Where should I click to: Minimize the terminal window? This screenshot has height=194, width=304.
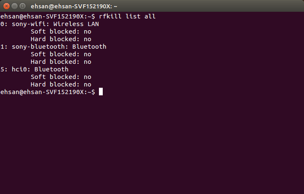pos(15,6)
